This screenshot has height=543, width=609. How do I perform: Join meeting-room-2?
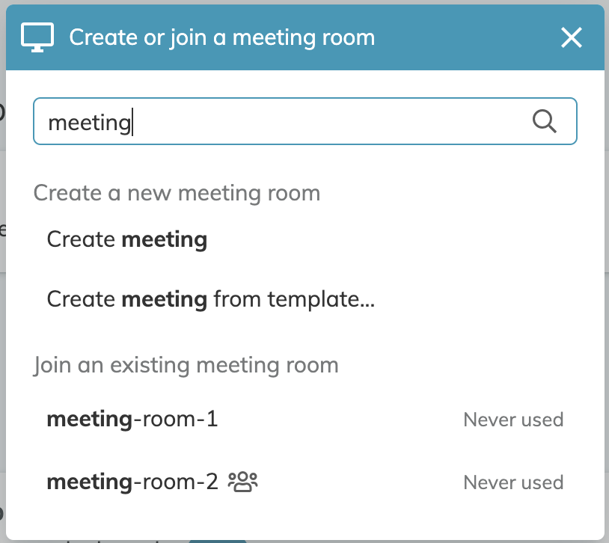click(305, 482)
